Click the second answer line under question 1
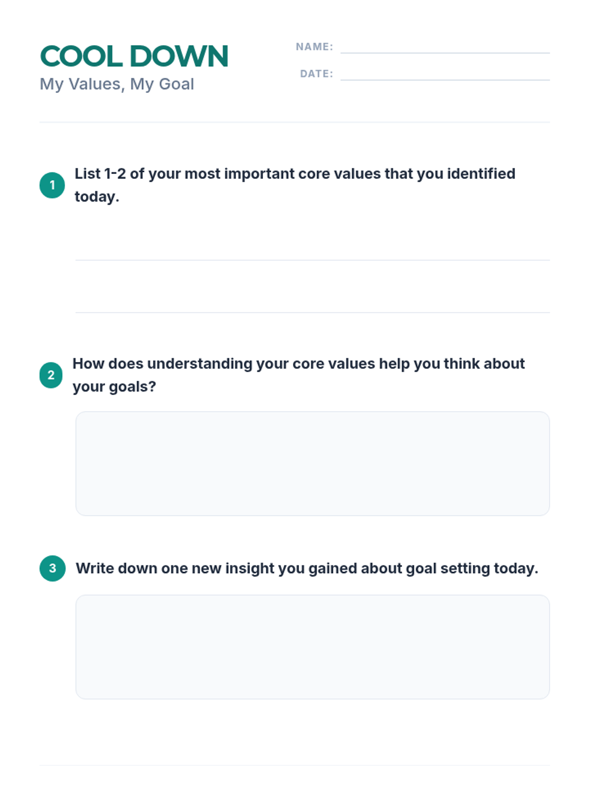The height and width of the screenshot is (786, 589). tap(312, 312)
